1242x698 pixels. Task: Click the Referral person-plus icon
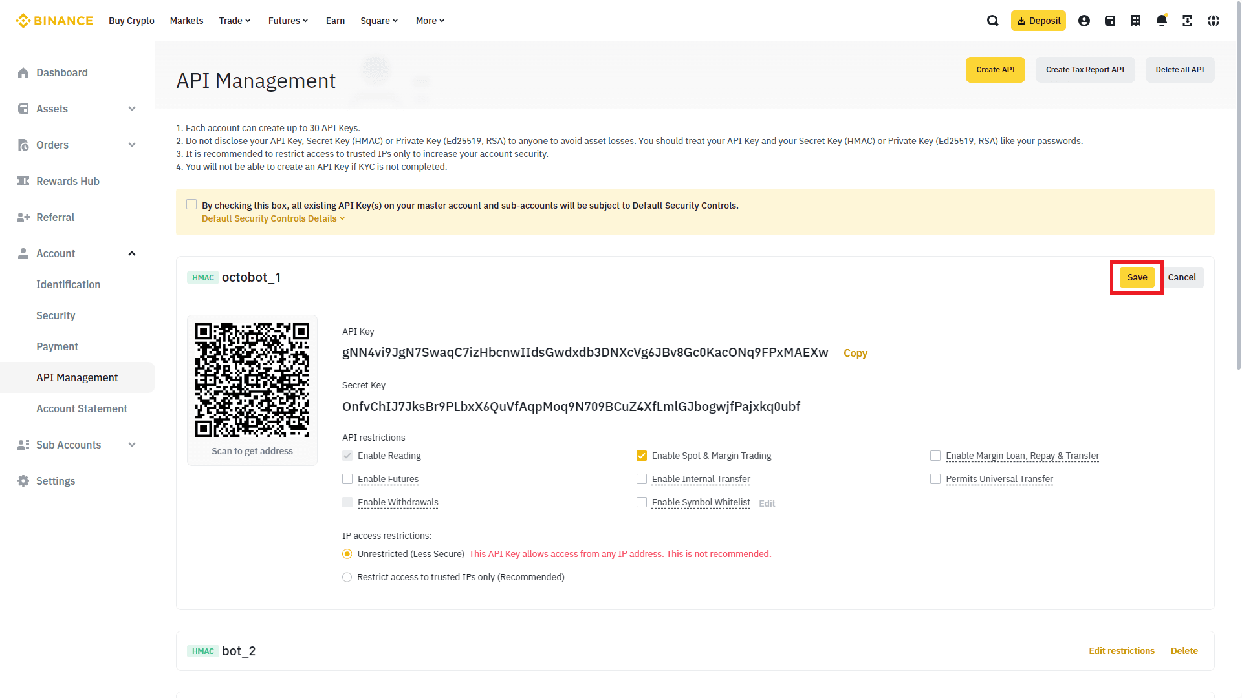coord(23,217)
